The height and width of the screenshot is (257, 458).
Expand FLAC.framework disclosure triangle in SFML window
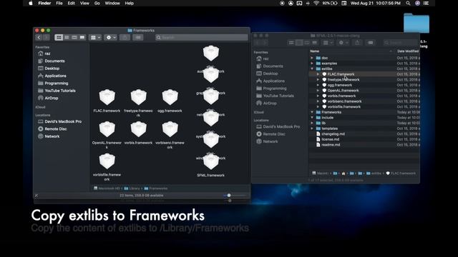click(x=318, y=74)
